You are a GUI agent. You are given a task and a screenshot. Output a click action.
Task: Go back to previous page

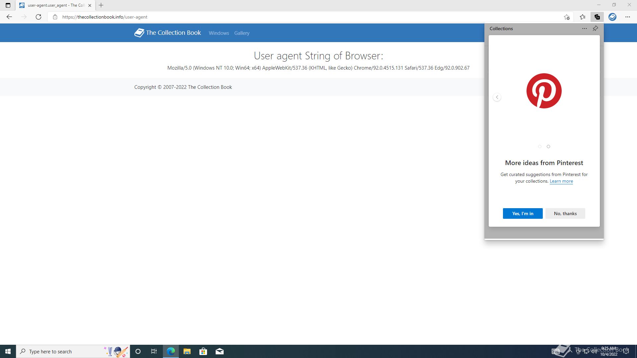pyautogui.click(x=9, y=17)
